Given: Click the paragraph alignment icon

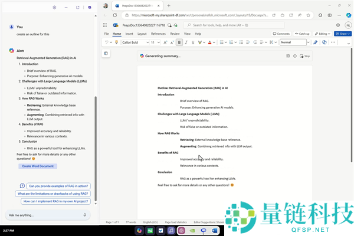Looking at the screenshot, I should (261, 42).
